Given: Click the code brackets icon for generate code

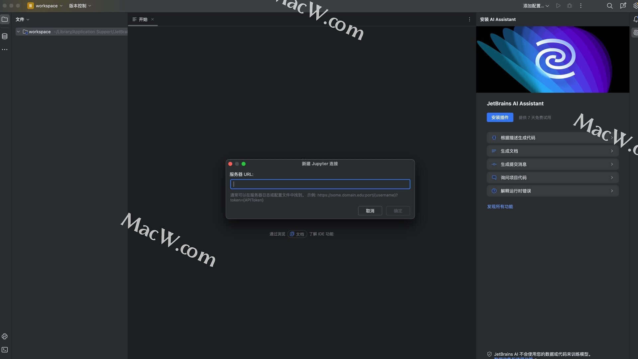Looking at the screenshot, I should pyautogui.click(x=494, y=138).
